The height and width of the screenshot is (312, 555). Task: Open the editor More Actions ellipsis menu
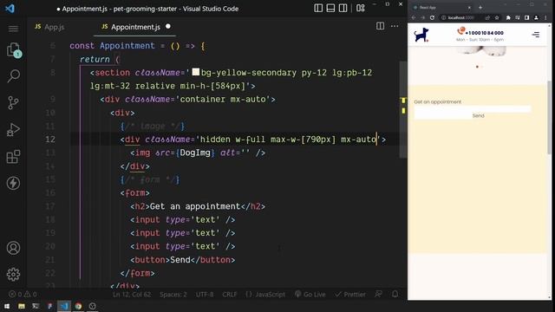[x=395, y=26]
